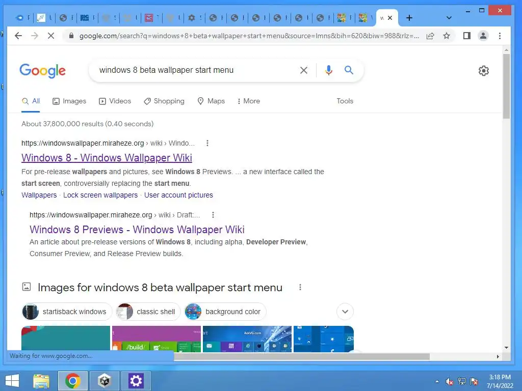Select the All results tab

click(x=31, y=101)
